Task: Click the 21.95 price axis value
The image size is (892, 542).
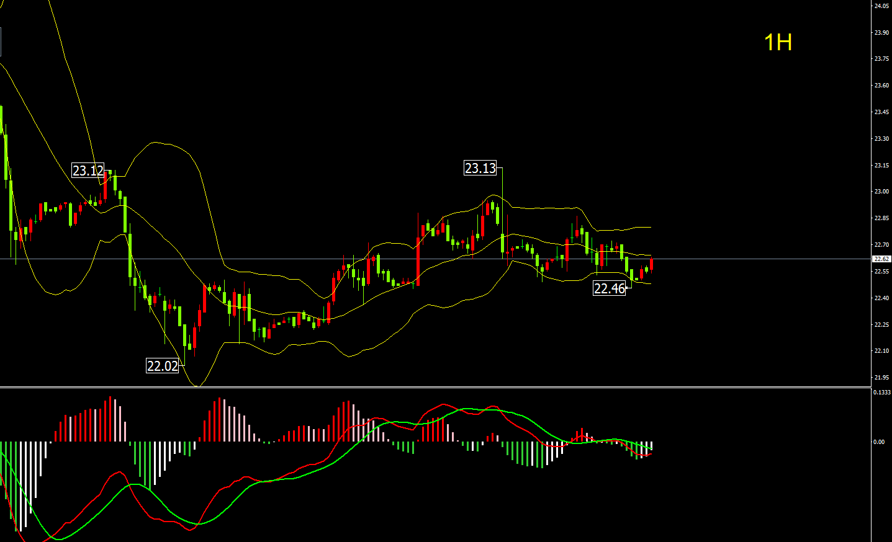Action: click(x=881, y=378)
